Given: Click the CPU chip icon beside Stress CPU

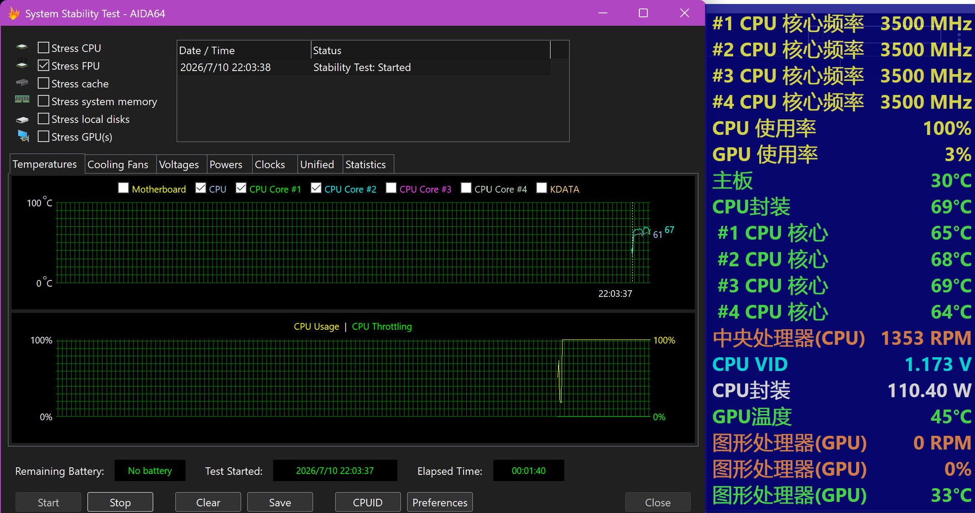Looking at the screenshot, I should [22, 47].
